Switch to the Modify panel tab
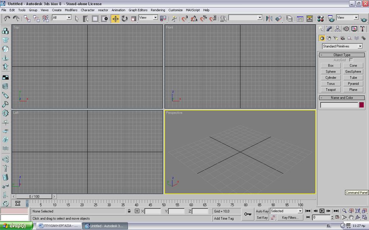Viewport: 369px width, 230px height. pyautogui.click(x=329, y=29)
